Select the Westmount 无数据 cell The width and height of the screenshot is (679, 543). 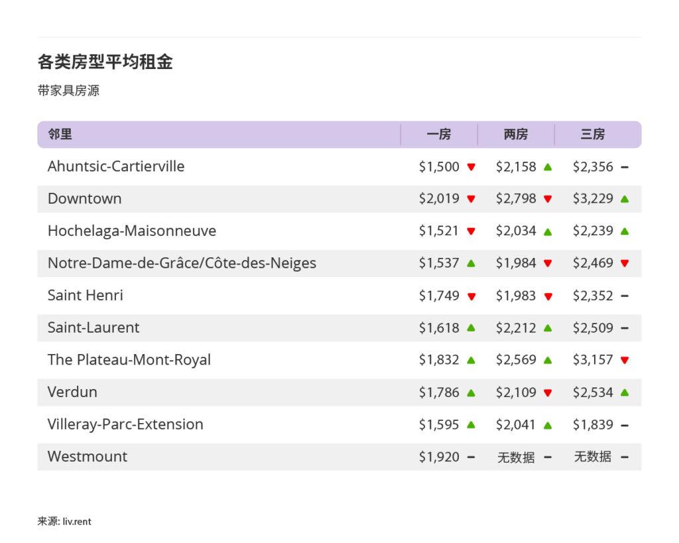tap(517, 457)
